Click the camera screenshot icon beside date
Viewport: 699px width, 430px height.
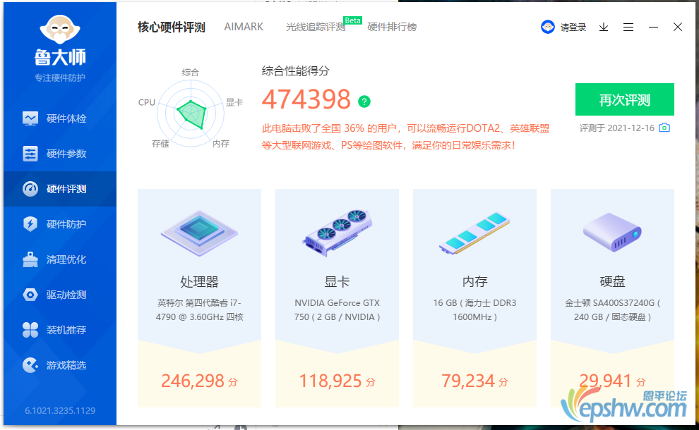664,128
